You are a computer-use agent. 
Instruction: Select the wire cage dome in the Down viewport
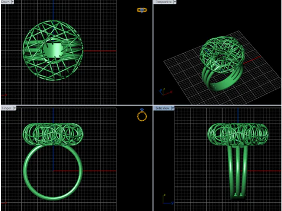53,50
